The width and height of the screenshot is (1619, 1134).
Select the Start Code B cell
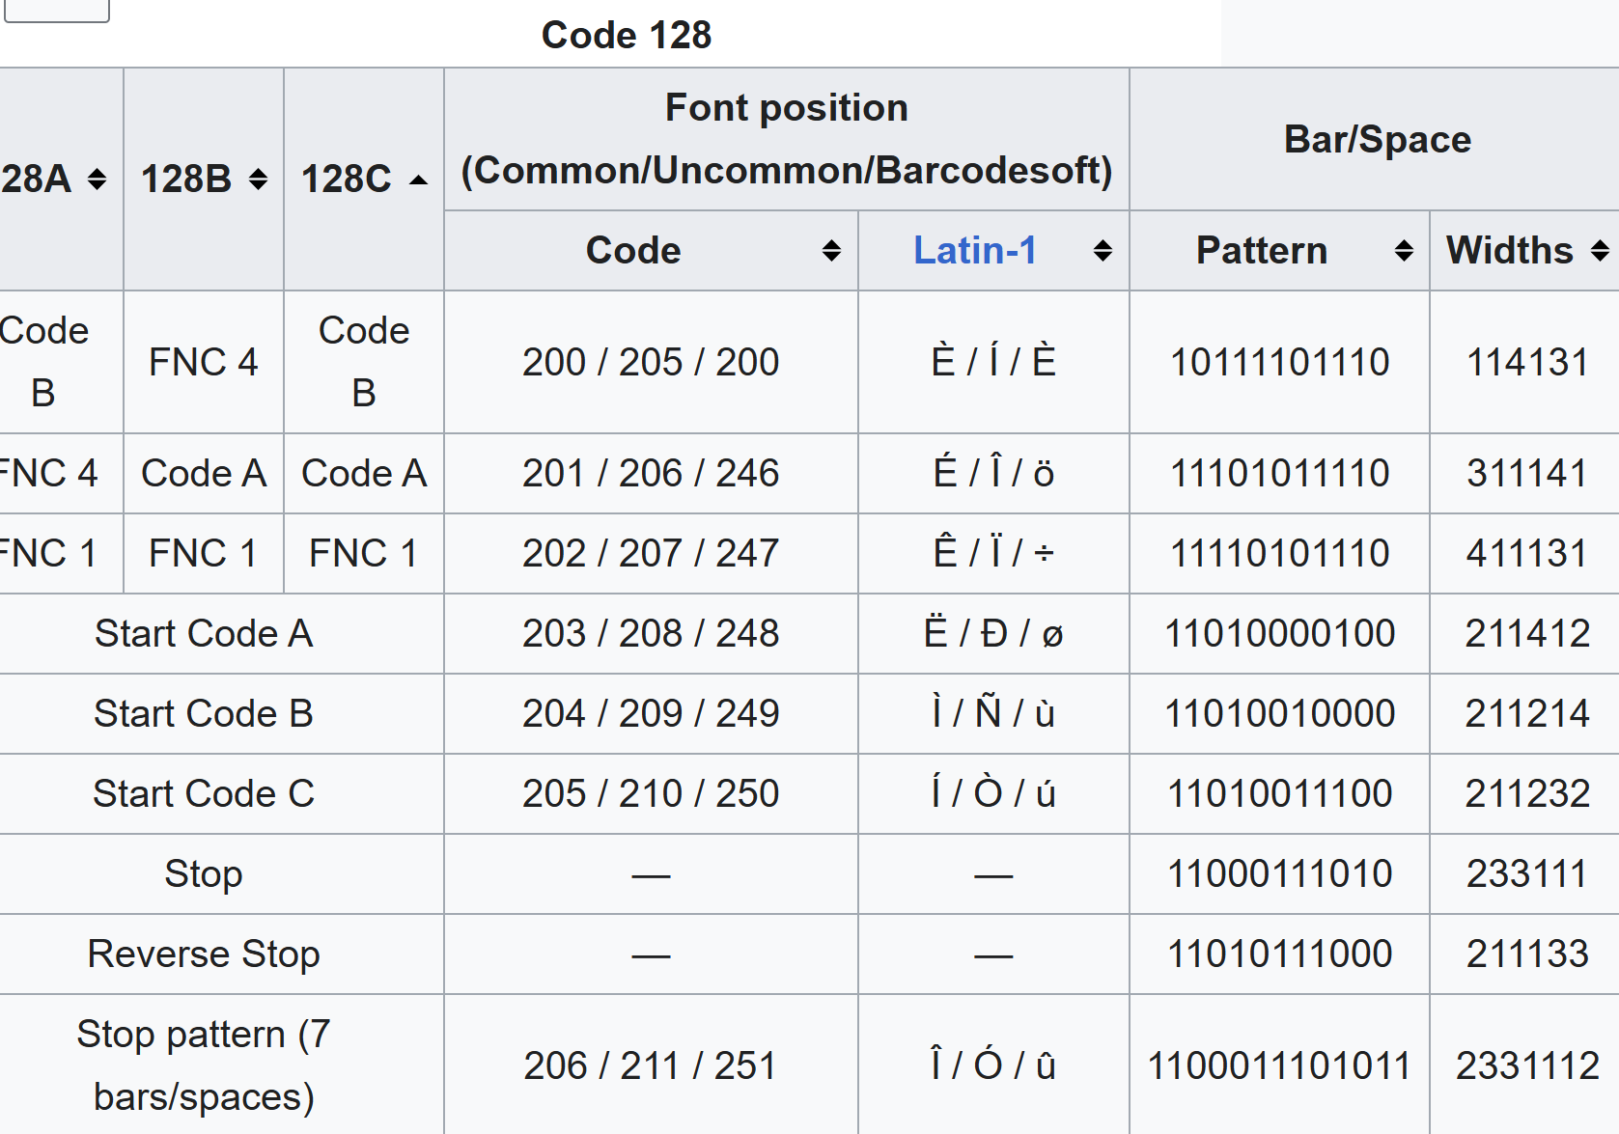pos(204,714)
